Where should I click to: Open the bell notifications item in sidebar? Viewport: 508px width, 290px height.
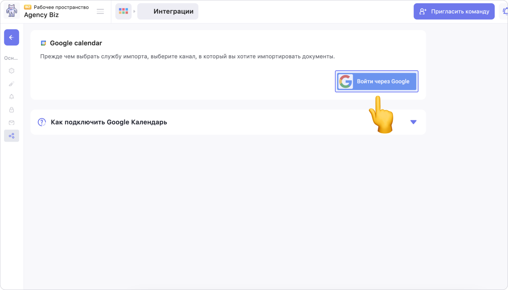[x=12, y=97]
